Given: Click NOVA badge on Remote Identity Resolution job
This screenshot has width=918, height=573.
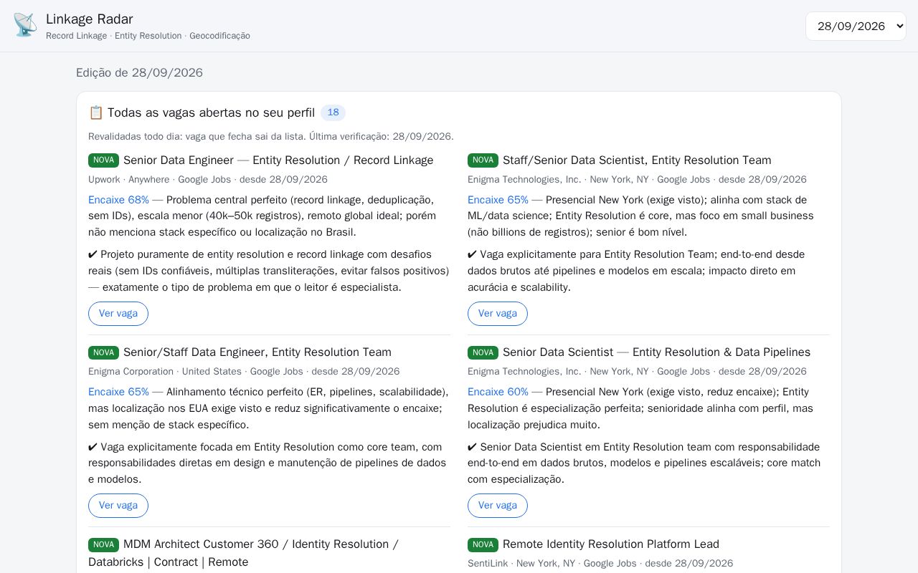Looking at the screenshot, I should coord(483,544).
